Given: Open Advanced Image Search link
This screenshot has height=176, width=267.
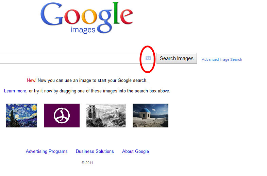Looking at the screenshot, I should pyautogui.click(x=222, y=59).
